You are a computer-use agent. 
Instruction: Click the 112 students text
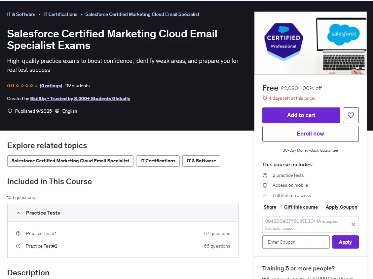pyautogui.click(x=77, y=86)
